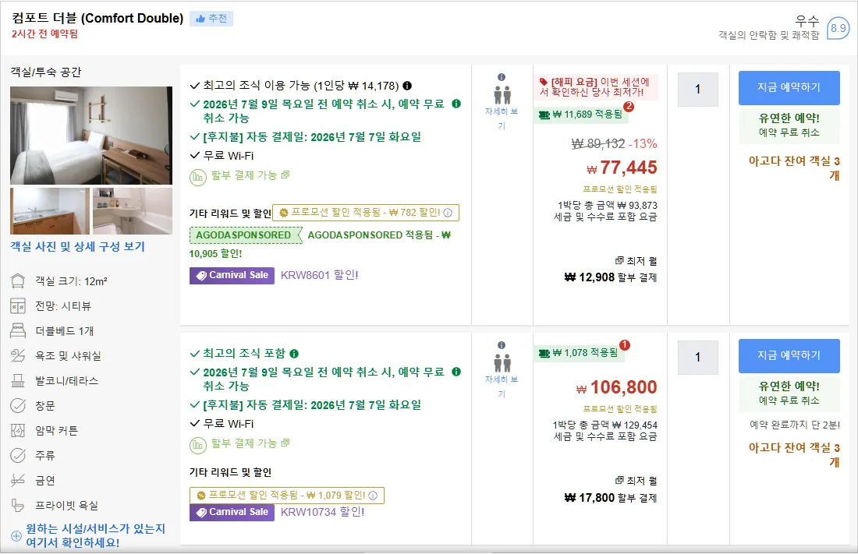
Task: Click the 추천 thumbs-up badge
Action: [211, 19]
